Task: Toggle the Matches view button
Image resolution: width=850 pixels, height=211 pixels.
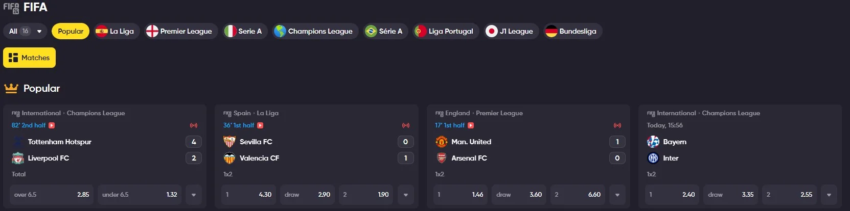Action: [x=29, y=58]
